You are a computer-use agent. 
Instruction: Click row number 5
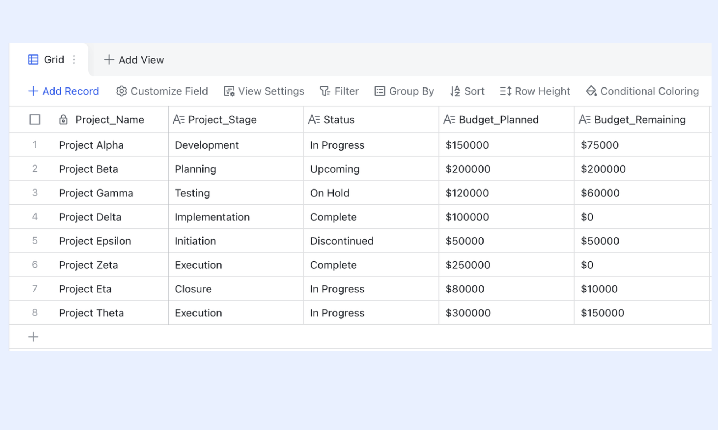coord(35,240)
